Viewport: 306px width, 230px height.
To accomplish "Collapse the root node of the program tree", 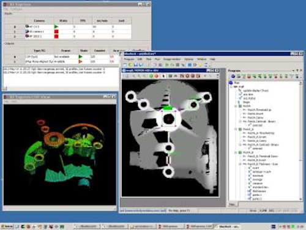I will pos(231,86).
